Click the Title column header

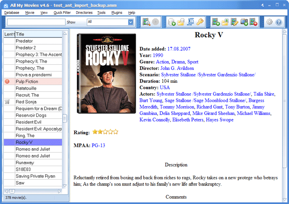[39, 34]
